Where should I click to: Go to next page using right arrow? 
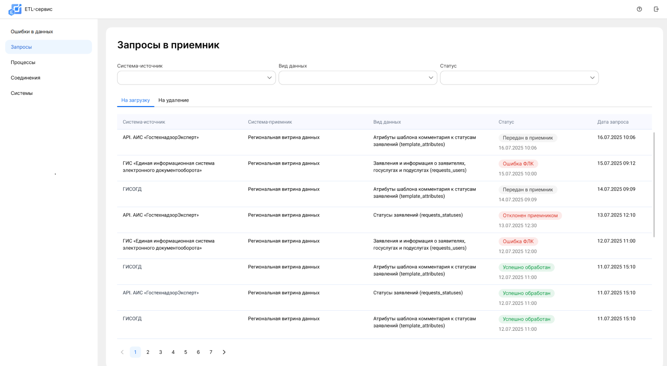(x=224, y=352)
